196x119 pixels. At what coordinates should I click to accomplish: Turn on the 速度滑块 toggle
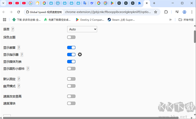point(71,103)
